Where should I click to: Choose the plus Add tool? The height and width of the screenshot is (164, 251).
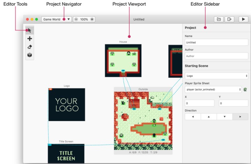point(30,39)
